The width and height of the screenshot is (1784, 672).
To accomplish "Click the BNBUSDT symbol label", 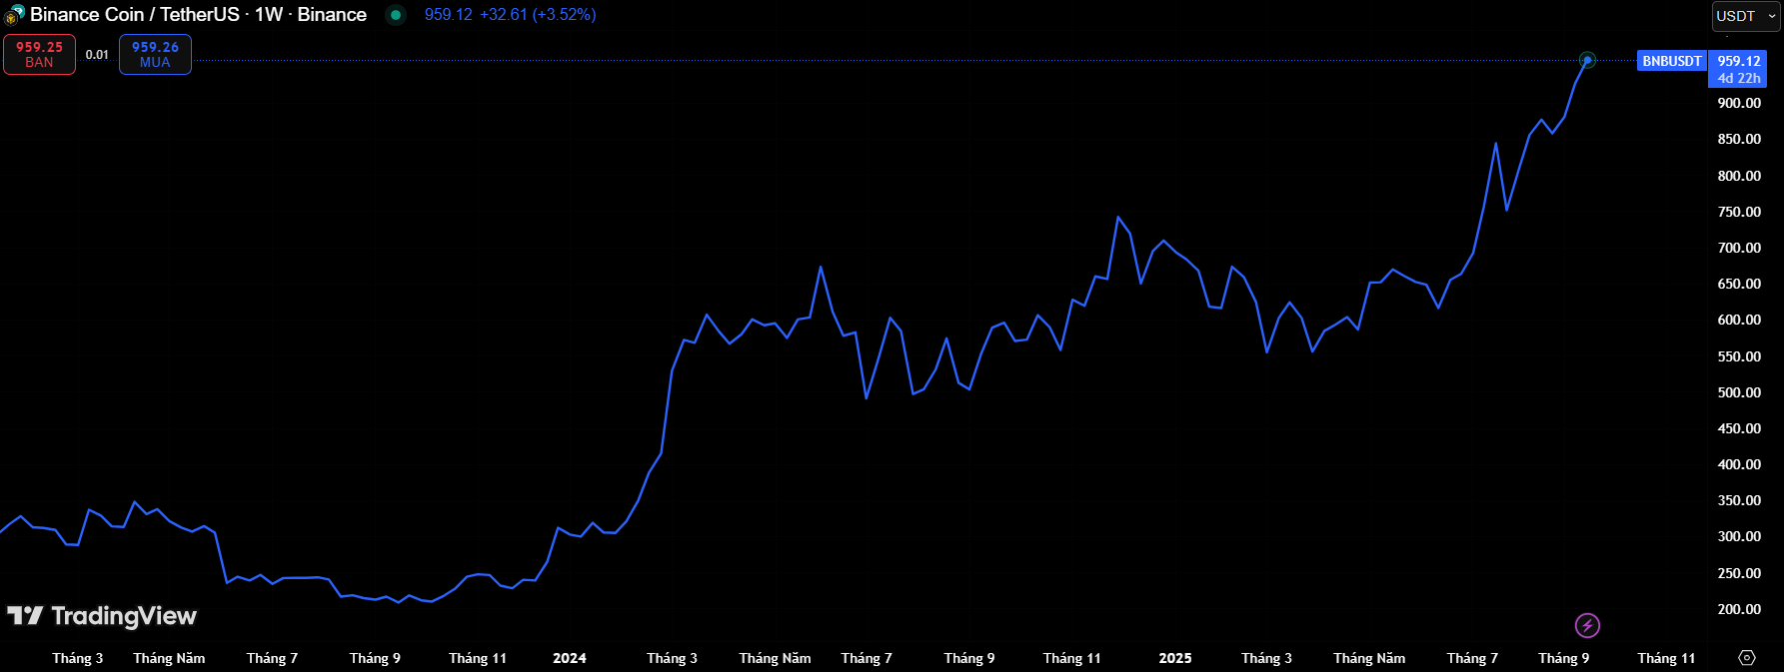I will tap(1671, 61).
